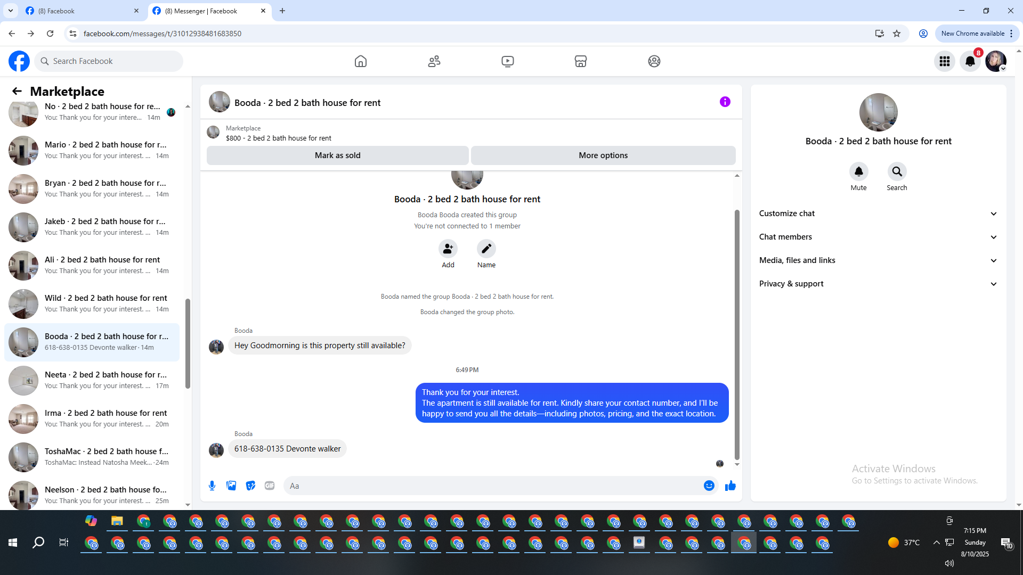Screen dimensions: 1023x575
Task: Open the GIF picker icon
Action: pyautogui.click(x=270, y=486)
